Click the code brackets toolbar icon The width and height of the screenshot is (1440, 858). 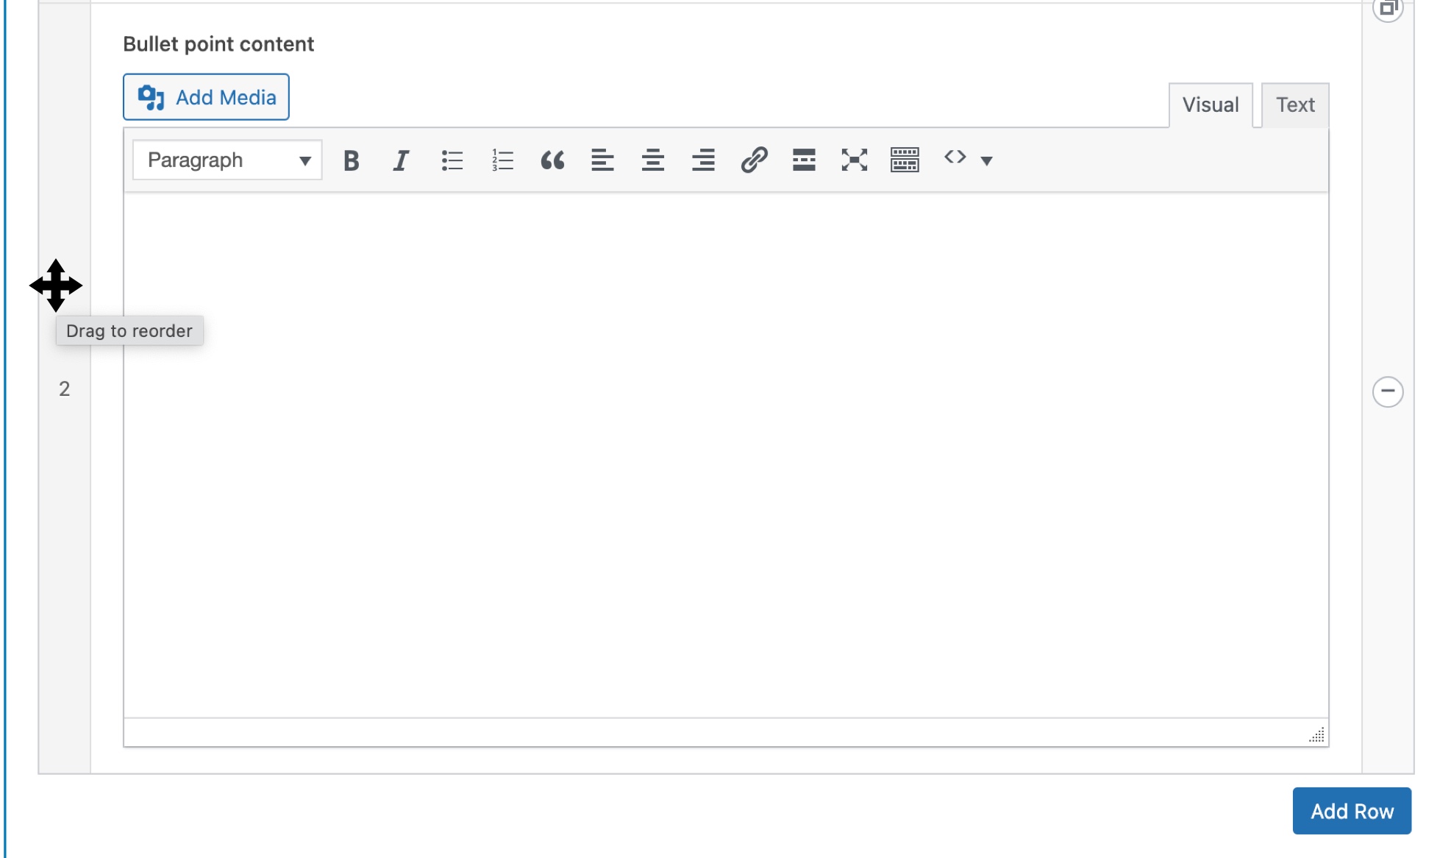pos(955,157)
